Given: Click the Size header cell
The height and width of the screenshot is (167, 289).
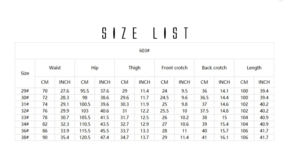Looking at the screenshot, I should (x=25, y=73).
